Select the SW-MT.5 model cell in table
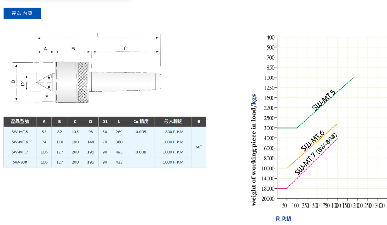 point(20,132)
